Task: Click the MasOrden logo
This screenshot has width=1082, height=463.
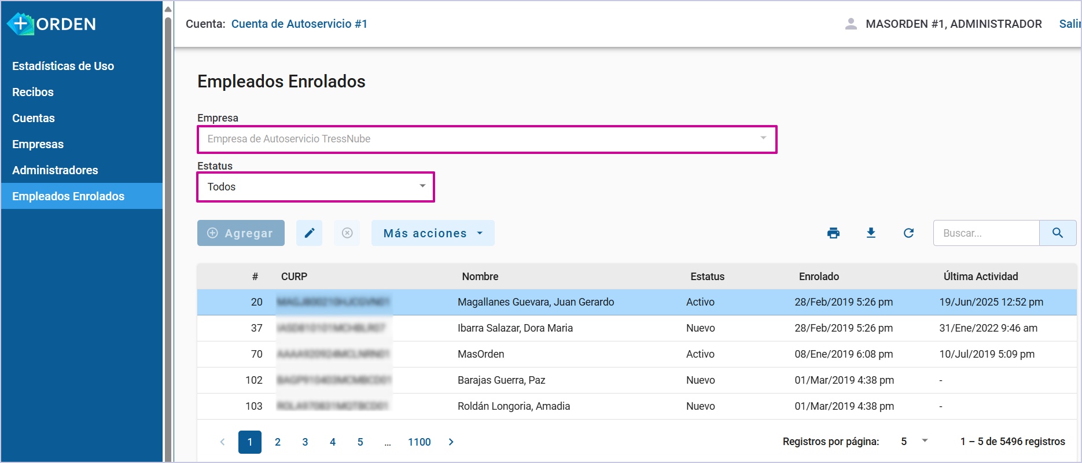Action: [x=51, y=24]
